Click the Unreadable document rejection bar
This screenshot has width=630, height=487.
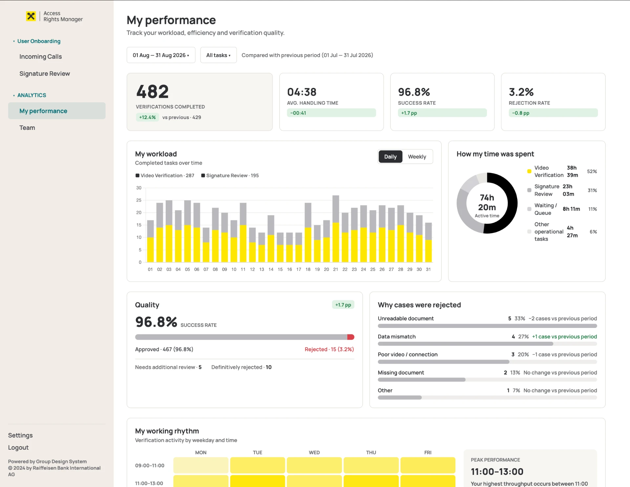[487, 326]
